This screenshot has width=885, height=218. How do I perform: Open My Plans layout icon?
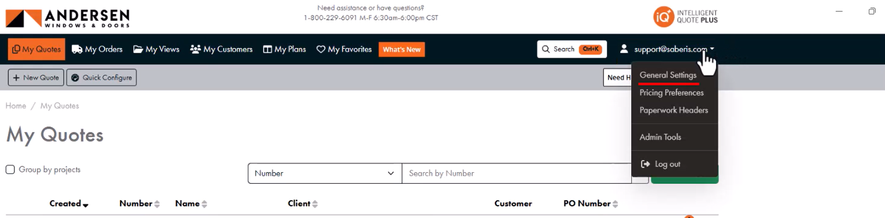(x=268, y=49)
